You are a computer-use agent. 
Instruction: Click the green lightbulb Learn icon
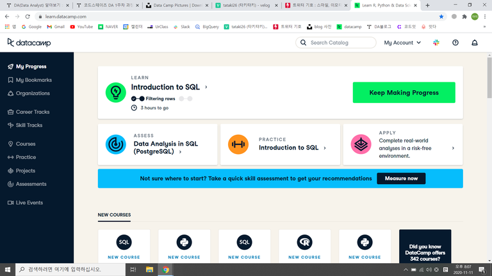pos(116,92)
